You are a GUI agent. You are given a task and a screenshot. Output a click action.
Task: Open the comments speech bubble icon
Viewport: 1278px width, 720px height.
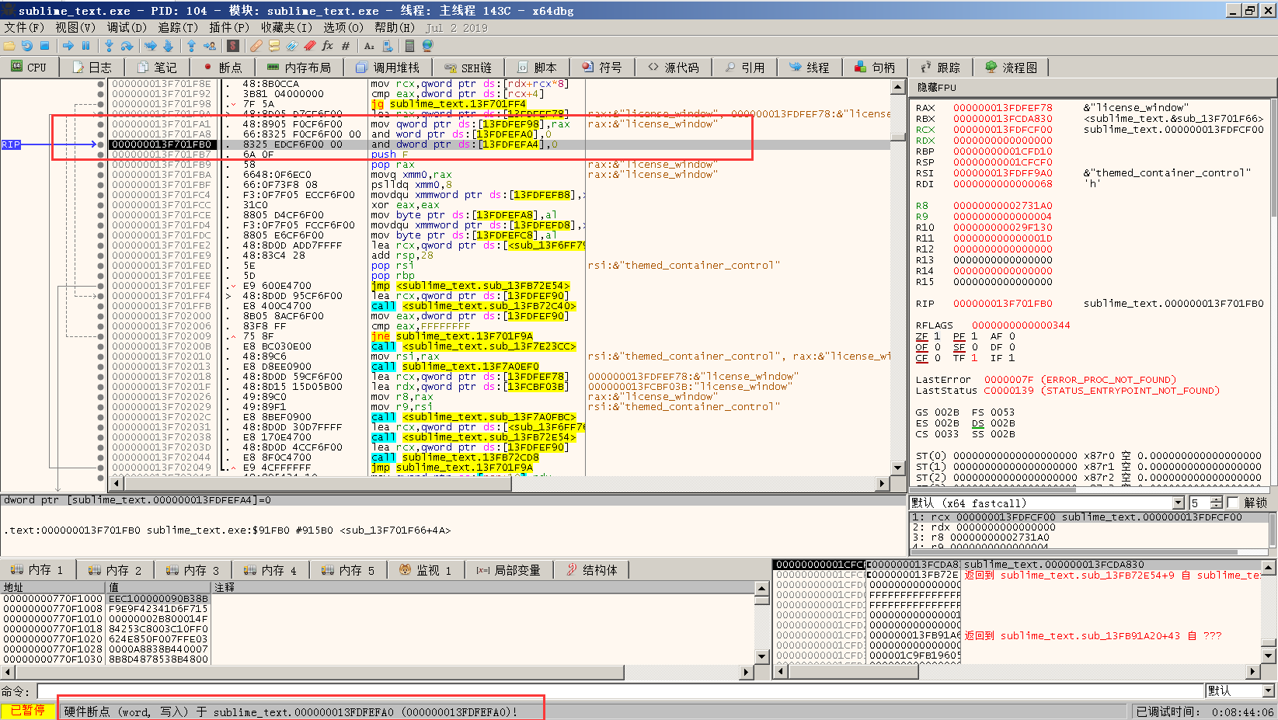coord(273,47)
